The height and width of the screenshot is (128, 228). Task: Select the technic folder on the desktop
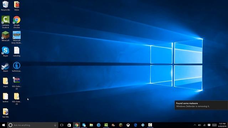pos(5,98)
